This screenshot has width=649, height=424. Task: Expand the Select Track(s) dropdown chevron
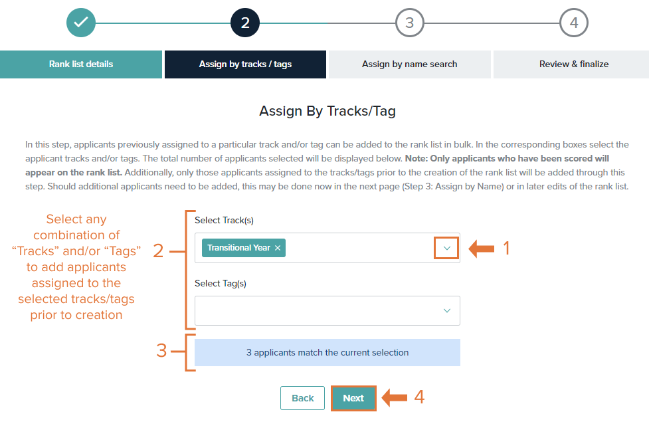(x=446, y=248)
